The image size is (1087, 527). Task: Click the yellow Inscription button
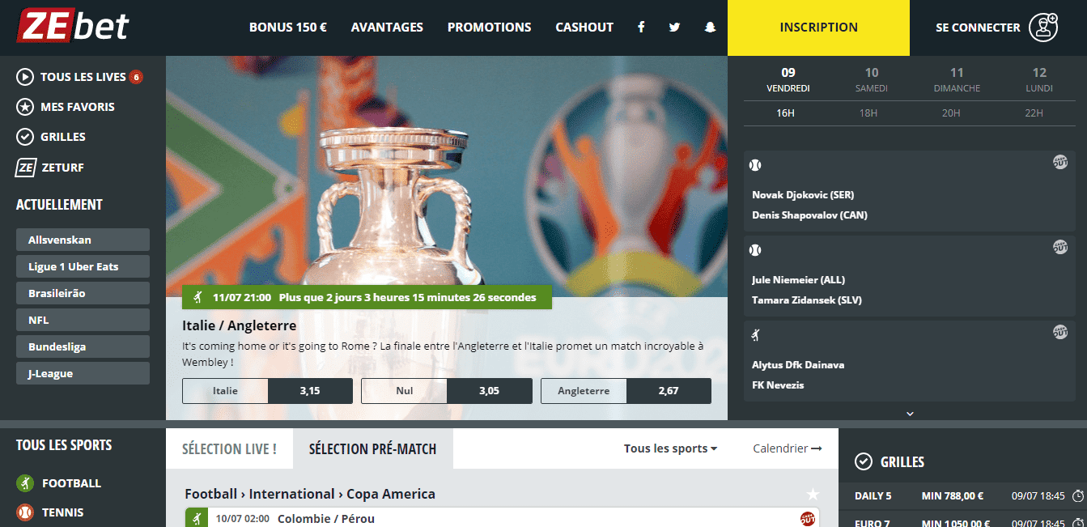coord(818,28)
